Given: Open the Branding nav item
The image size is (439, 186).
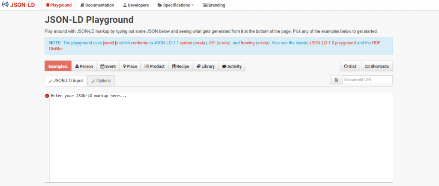Looking at the screenshot, I should coord(214,5).
